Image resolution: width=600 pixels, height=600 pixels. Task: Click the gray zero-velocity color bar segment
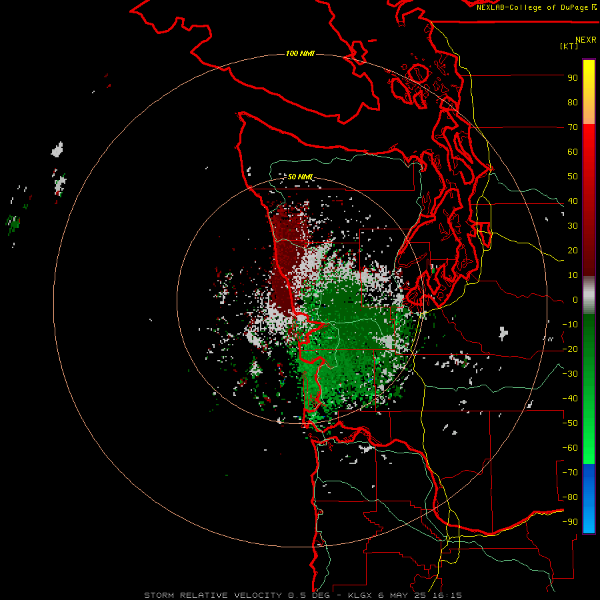(x=589, y=295)
